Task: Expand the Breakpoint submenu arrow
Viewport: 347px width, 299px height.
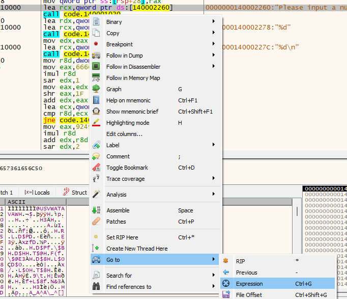Action: (214, 44)
